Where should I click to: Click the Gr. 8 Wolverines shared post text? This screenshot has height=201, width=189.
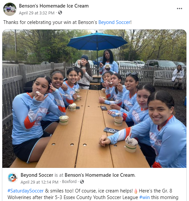93,194
